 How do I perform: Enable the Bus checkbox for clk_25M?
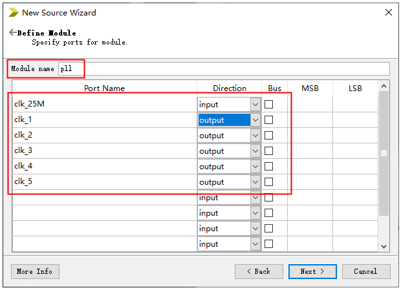[268, 104]
